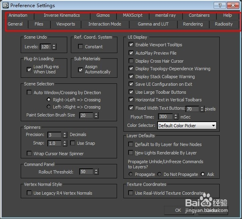Enable the Use Snap checkbox
Screen dimensions: 242x219
point(72,143)
